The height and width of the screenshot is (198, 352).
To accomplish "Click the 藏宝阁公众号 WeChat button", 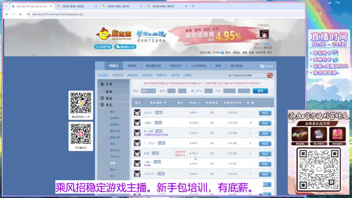I will pos(125,47).
